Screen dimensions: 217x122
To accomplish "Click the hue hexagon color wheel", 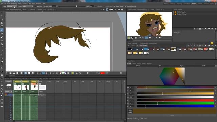I will 169,76.
